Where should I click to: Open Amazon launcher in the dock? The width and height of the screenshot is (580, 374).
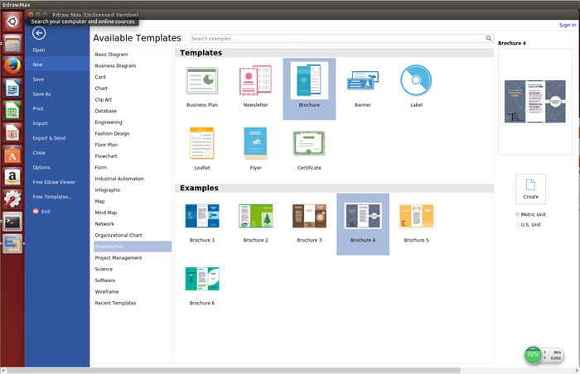pos(12,177)
